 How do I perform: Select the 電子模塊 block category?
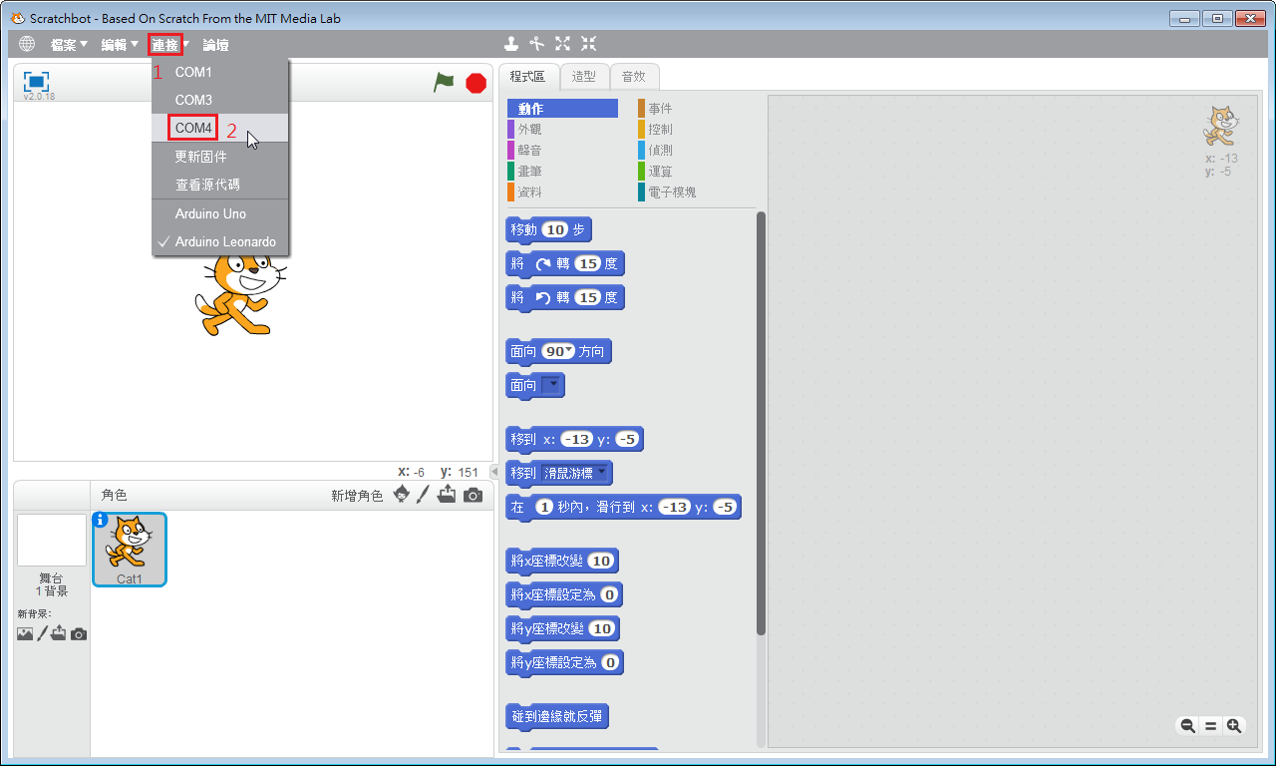pos(694,192)
